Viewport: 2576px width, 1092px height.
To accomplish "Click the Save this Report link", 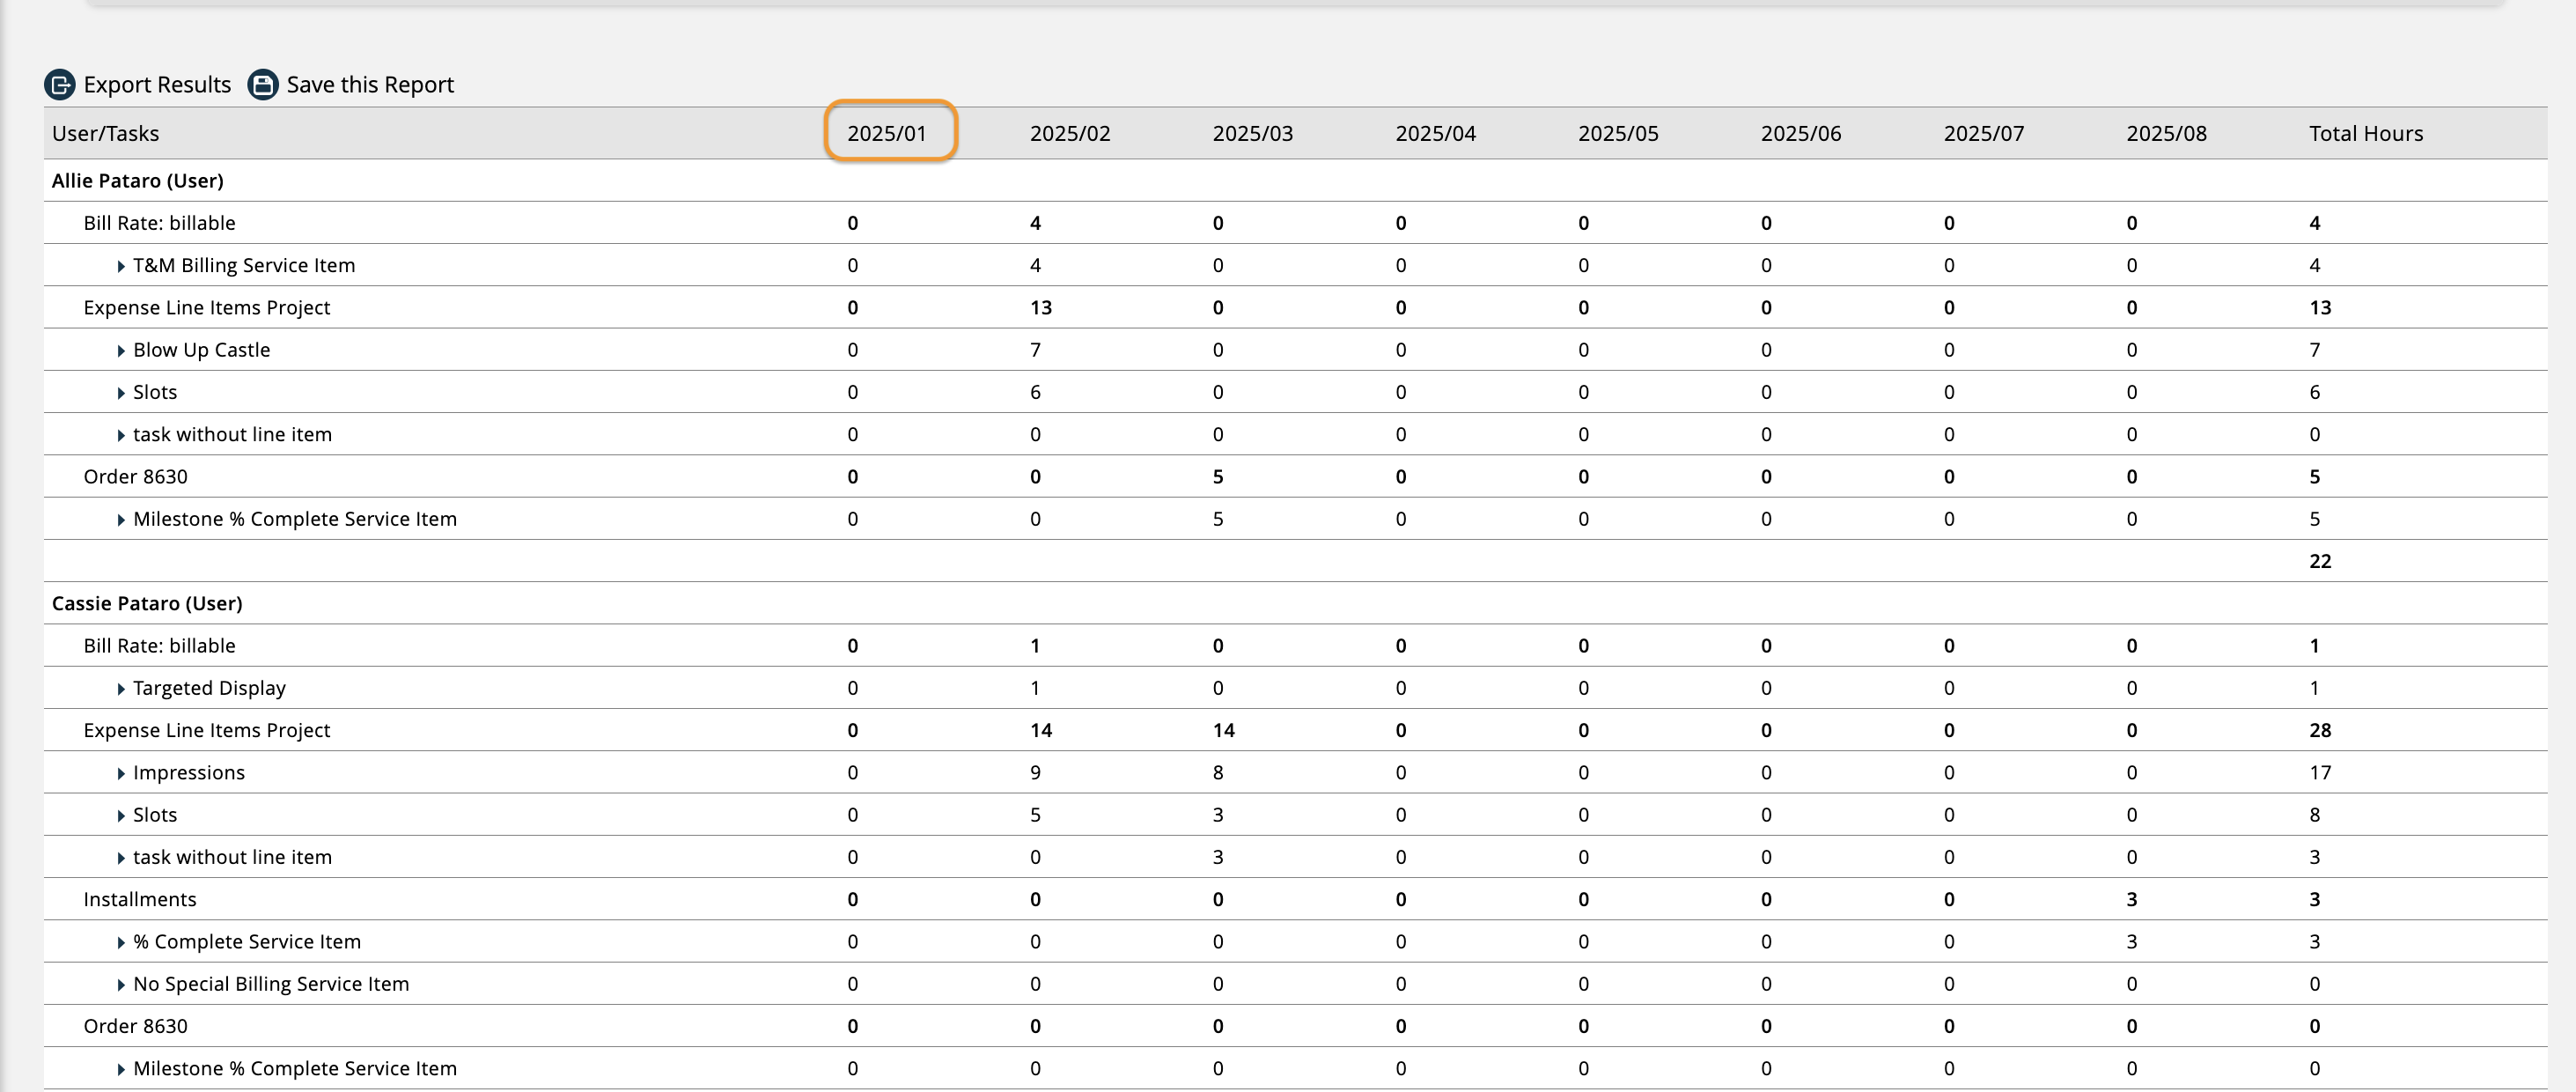I will tap(370, 85).
